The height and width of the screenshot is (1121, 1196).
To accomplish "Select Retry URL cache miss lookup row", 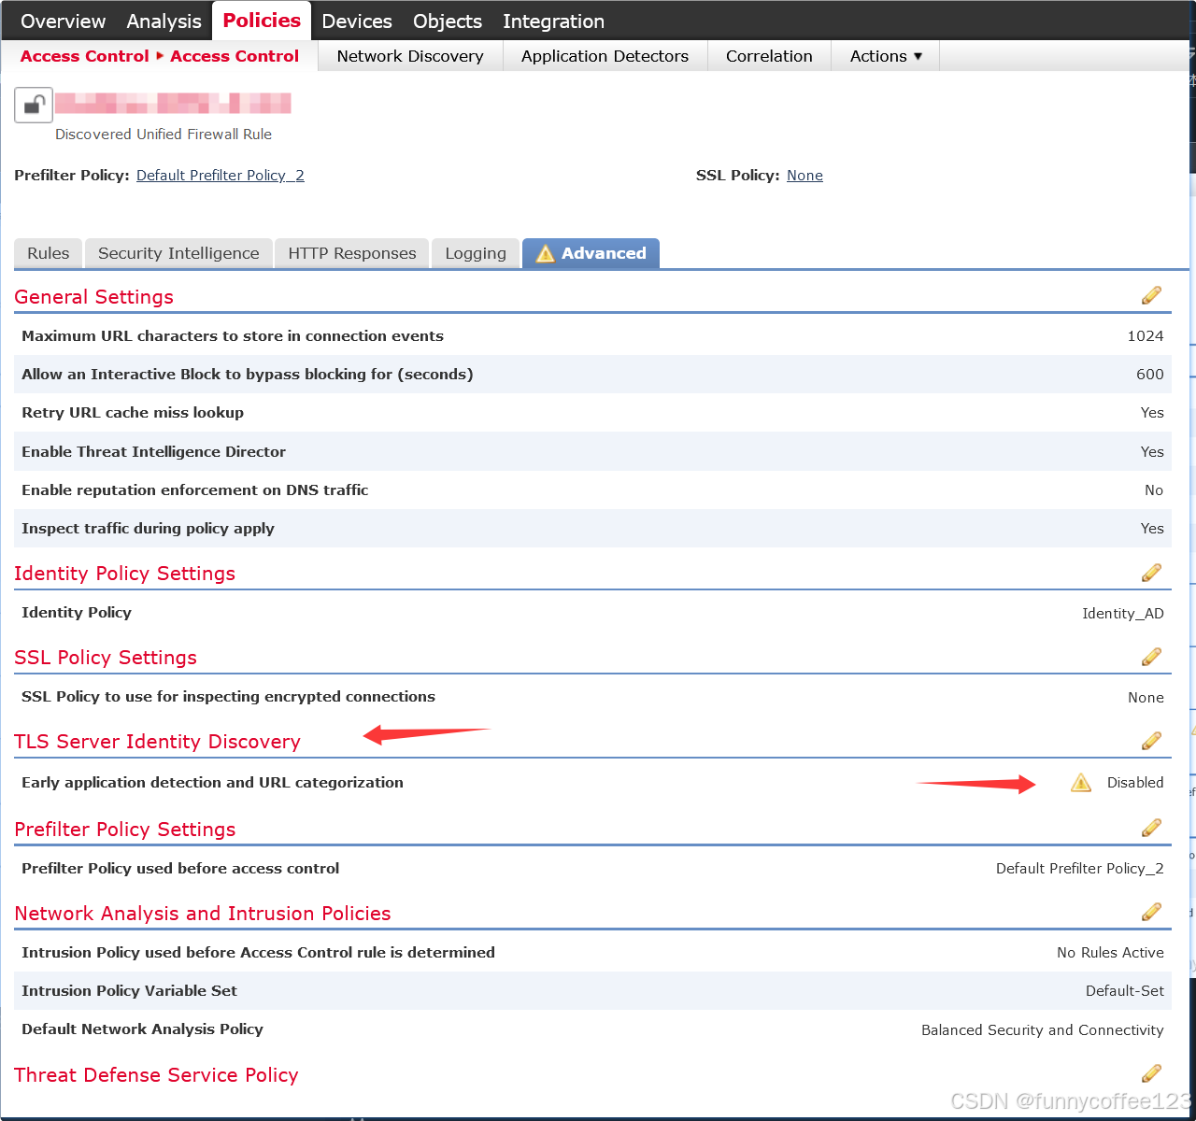I will [x=592, y=413].
